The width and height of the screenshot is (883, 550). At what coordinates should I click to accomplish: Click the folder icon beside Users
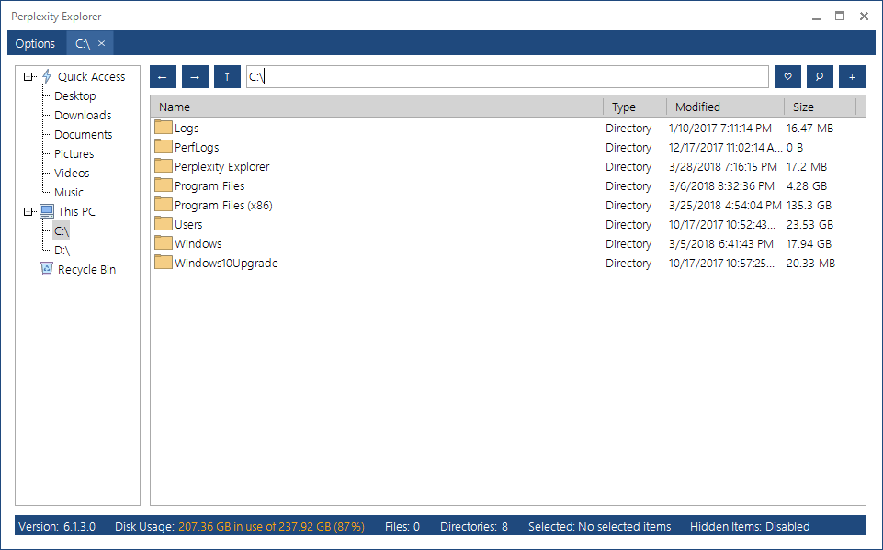[164, 223]
